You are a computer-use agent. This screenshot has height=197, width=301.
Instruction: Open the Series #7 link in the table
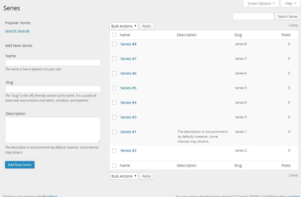[128, 59]
